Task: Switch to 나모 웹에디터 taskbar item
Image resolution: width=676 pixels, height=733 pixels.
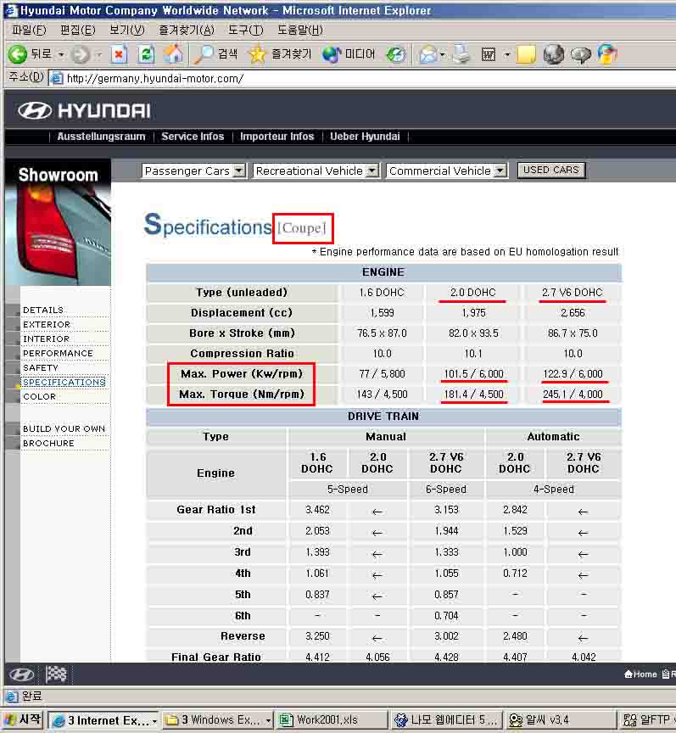Action: [446, 720]
